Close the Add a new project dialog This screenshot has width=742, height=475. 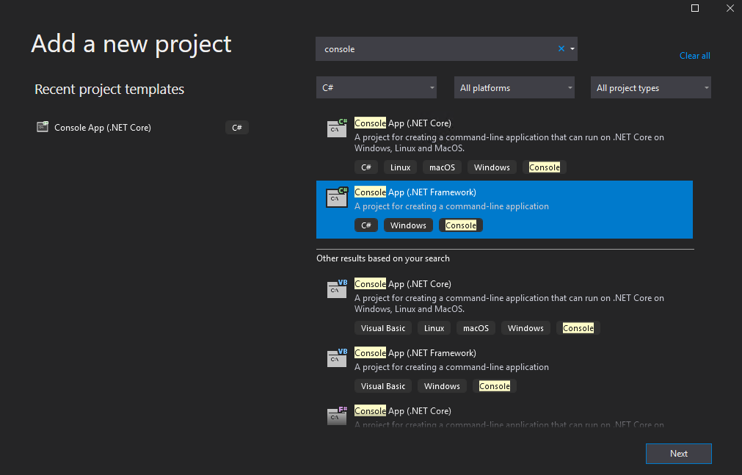coord(729,8)
